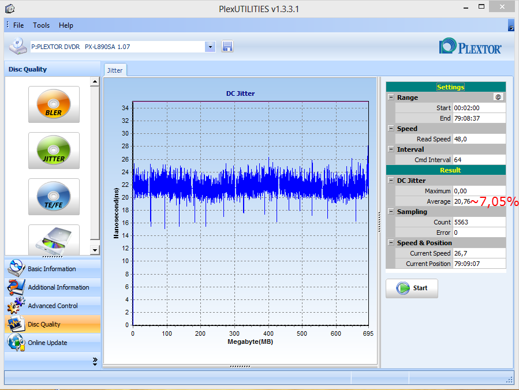Click the Advanced Control gears icon
Image resolution: width=519 pixels, height=390 pixels.
tap(16, 305)
